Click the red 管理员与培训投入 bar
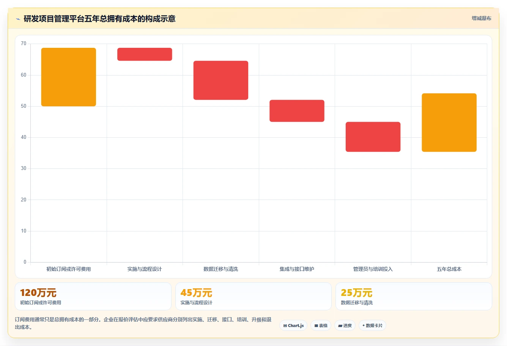The image size is (507, 346). point(373,137)
